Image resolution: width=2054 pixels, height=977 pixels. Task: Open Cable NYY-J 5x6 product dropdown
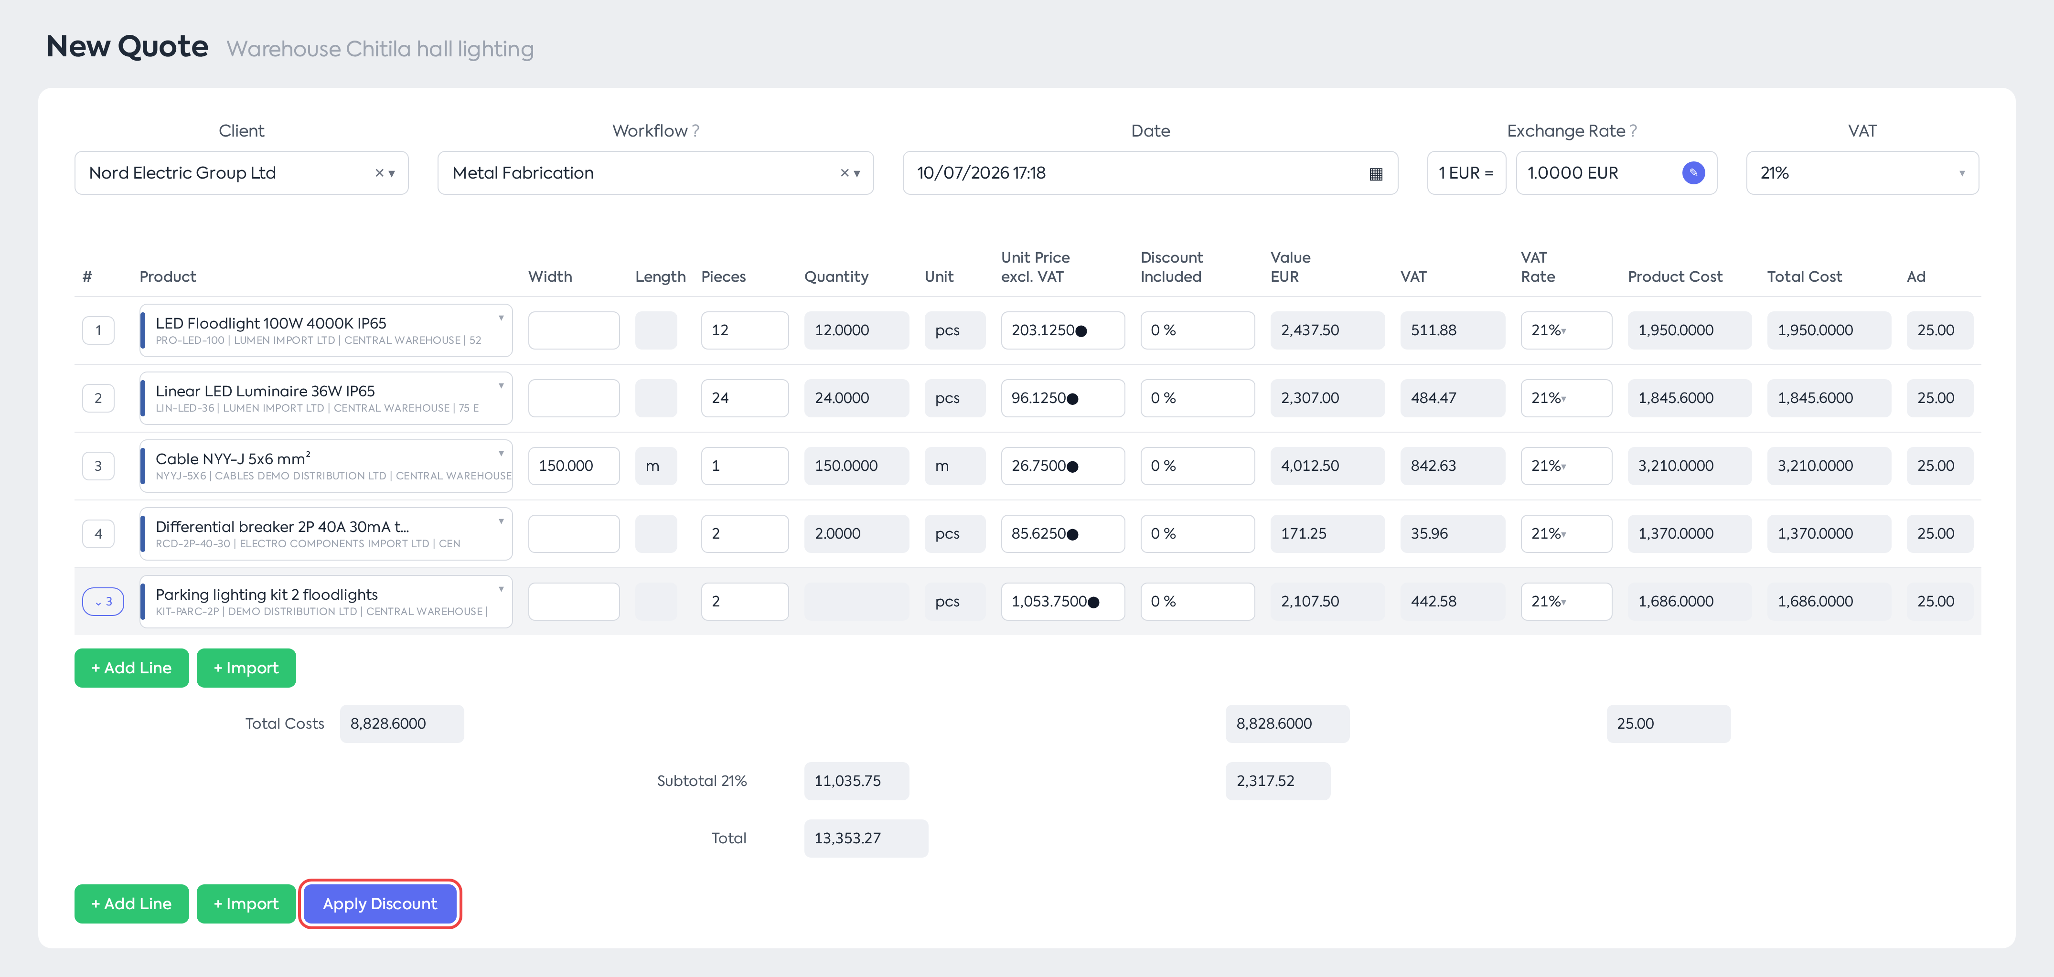[501, 454]
